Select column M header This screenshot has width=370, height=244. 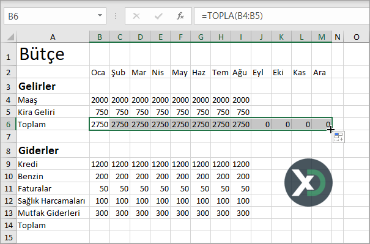tap(322, 37)
